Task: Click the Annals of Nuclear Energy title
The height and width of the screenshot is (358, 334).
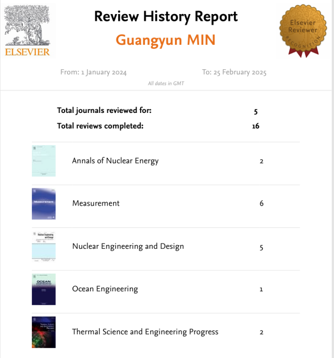Action: pos(115,161)
